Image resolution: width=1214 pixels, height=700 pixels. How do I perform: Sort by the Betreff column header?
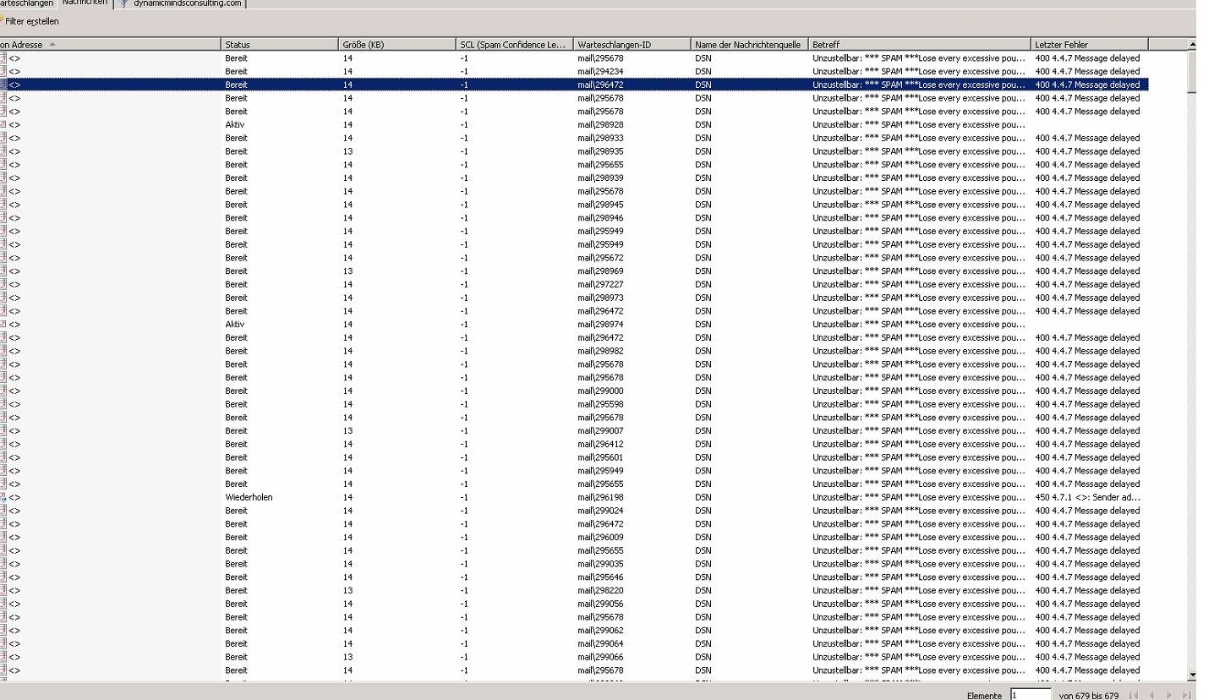tap(919, 44)
